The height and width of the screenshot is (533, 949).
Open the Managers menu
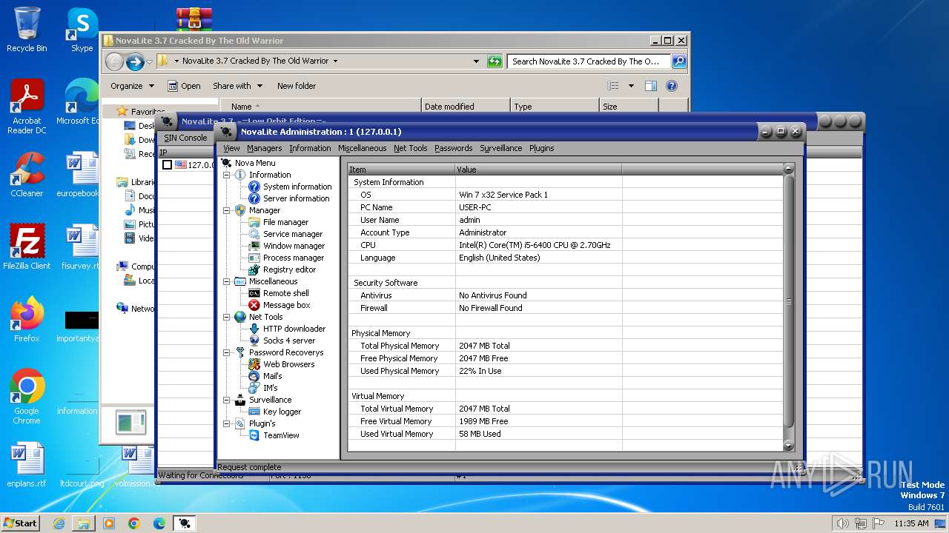click(264, 148)
